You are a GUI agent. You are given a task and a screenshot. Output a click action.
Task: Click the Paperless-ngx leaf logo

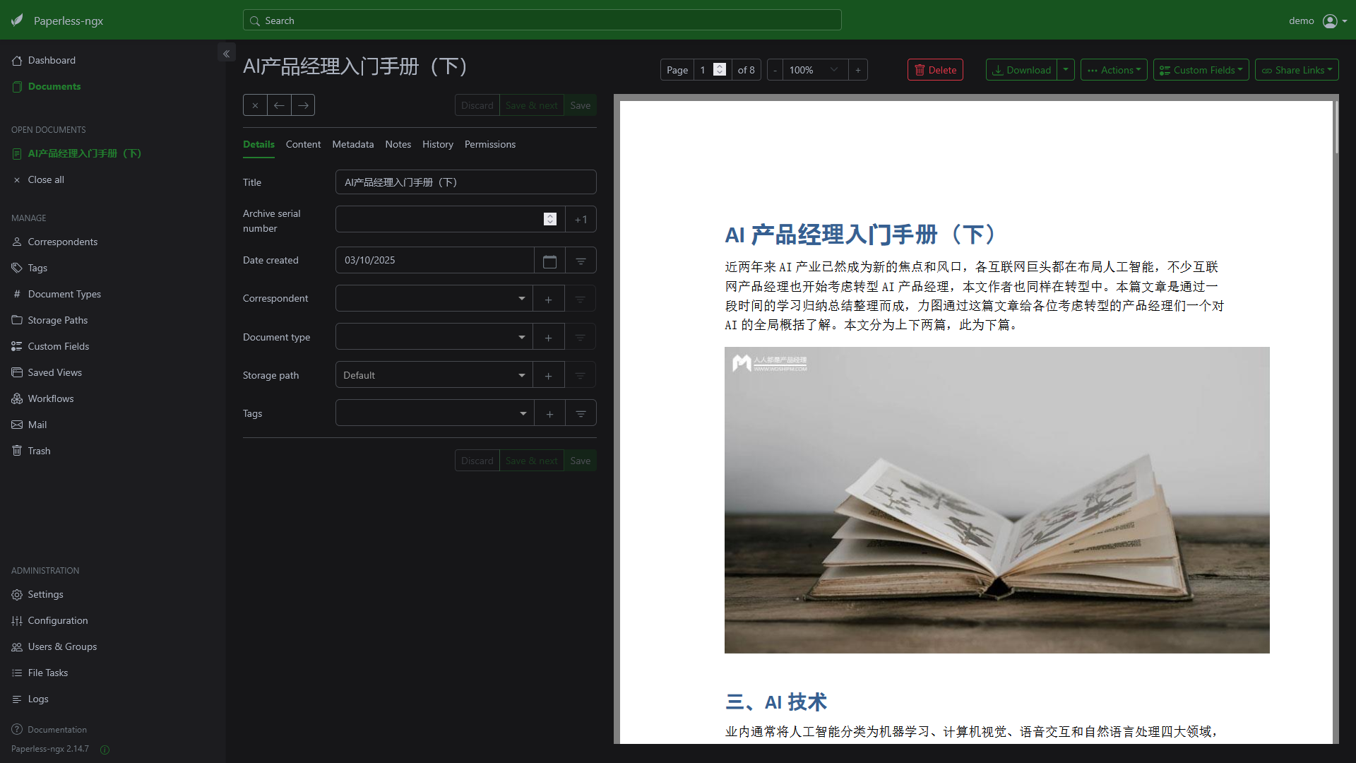[x=18, y=20]
